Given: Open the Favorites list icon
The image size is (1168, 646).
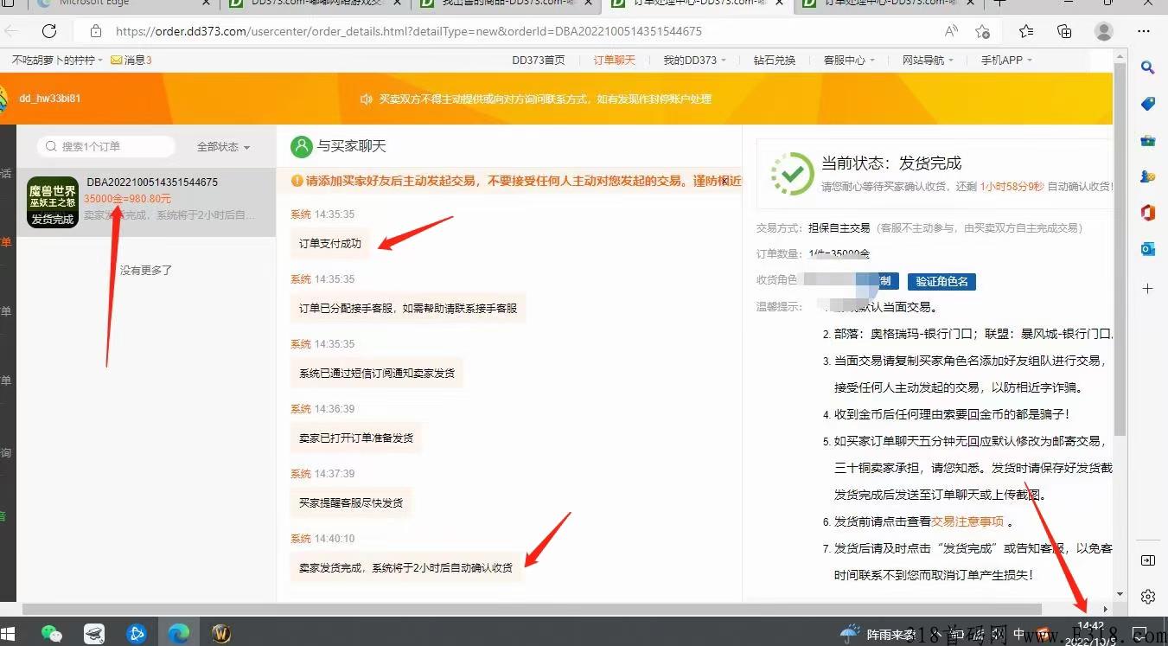Looking at the screenshot, I should pyautogui.click(x=1026, y=31).
